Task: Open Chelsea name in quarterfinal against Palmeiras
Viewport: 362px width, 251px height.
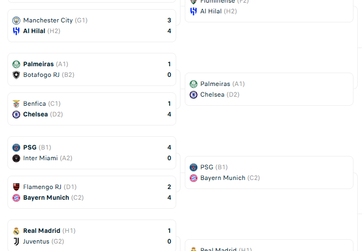Action: [212, 95]
